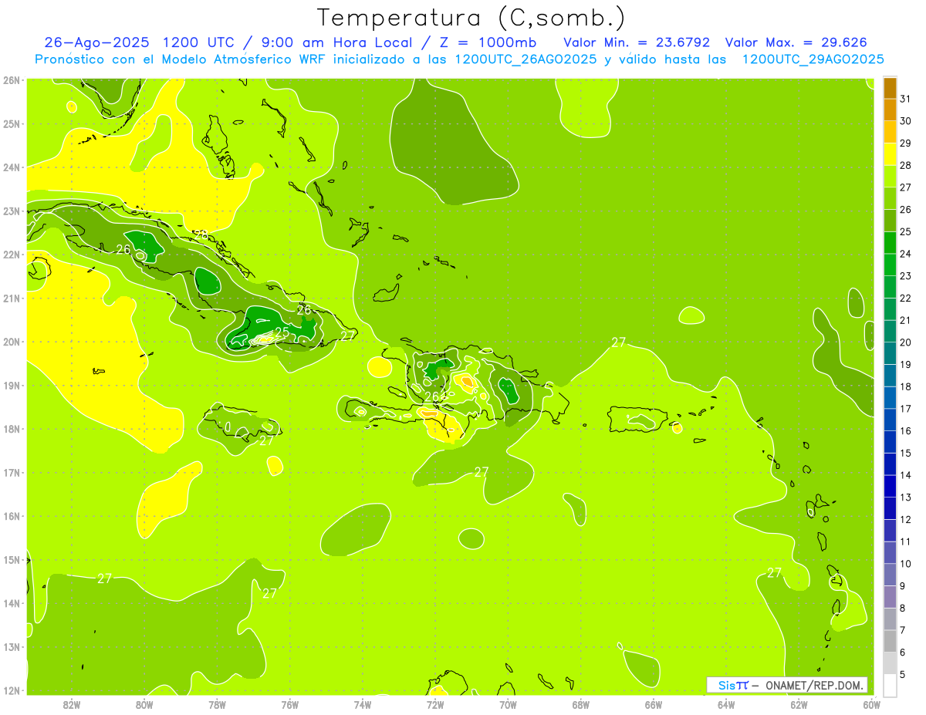Click the '26' contour label over Hispaniola
The image size is (926, 715).
[x=431, y=396]
